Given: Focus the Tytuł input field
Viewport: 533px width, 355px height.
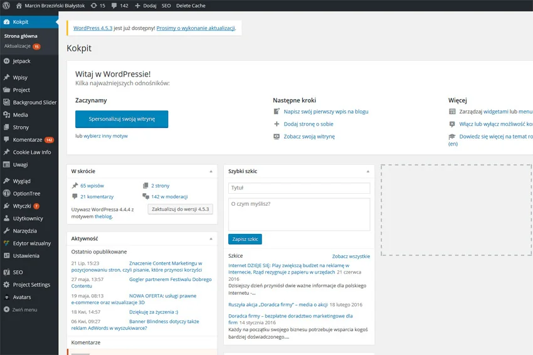Looking at the screenshot, I should click(299, 188).
